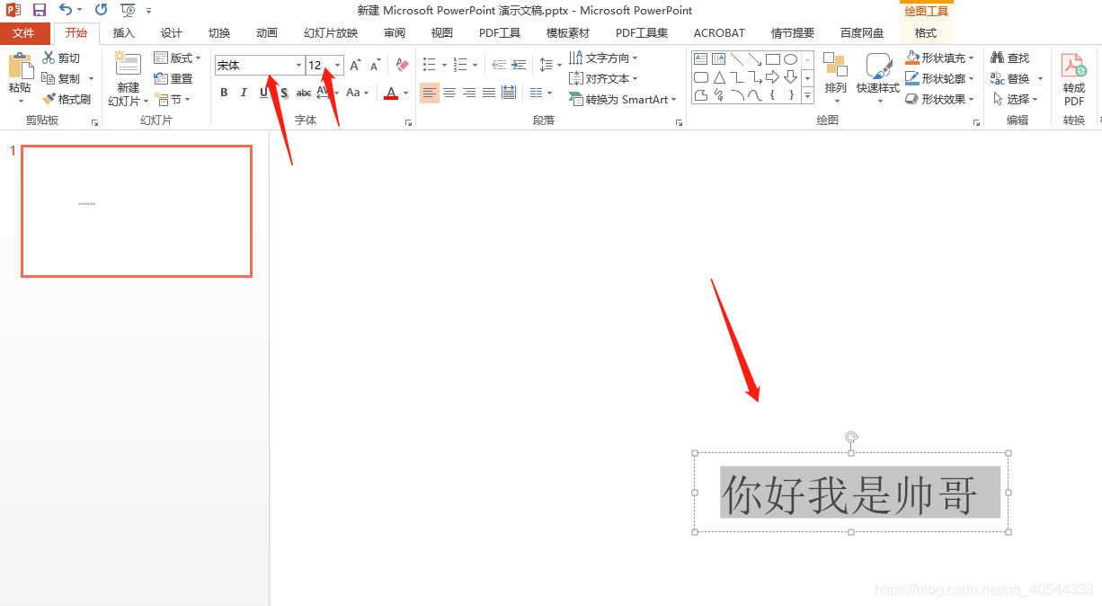
Task: Toggle Strikethrough (abc) formatting
Action: [x=304, y=93]
